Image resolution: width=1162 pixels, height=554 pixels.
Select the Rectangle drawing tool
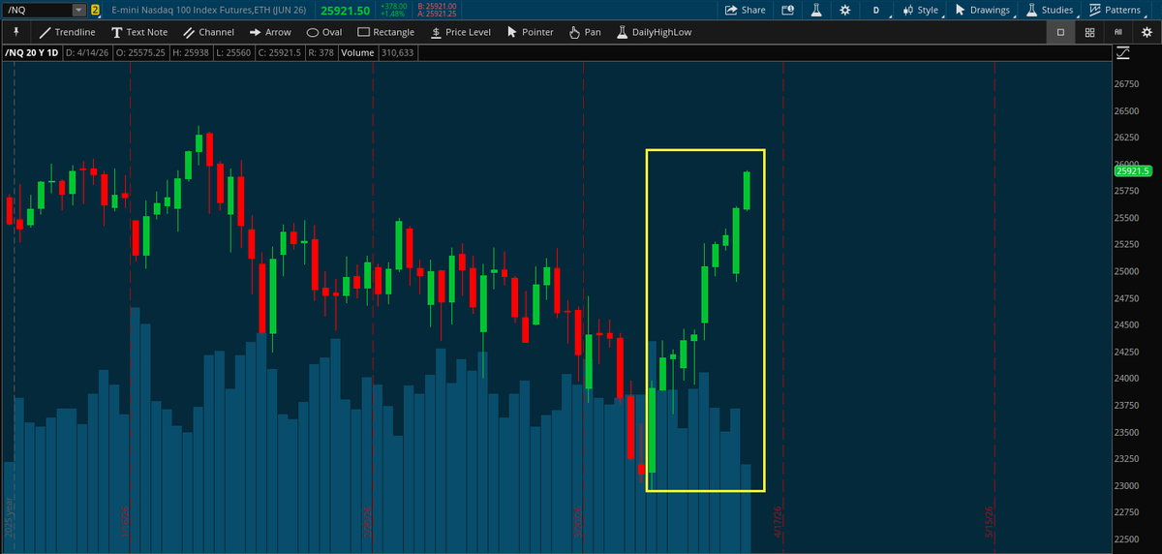pos(385,32)
